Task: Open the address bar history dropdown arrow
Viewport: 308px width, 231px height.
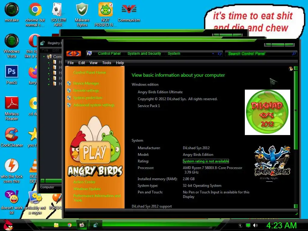Action: (x=213, y=54)
